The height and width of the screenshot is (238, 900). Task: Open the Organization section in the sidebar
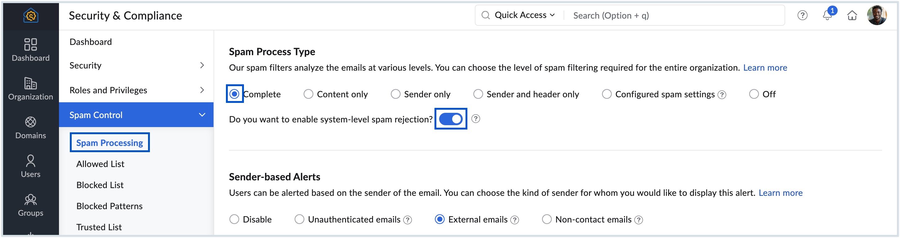pos(31,88)
